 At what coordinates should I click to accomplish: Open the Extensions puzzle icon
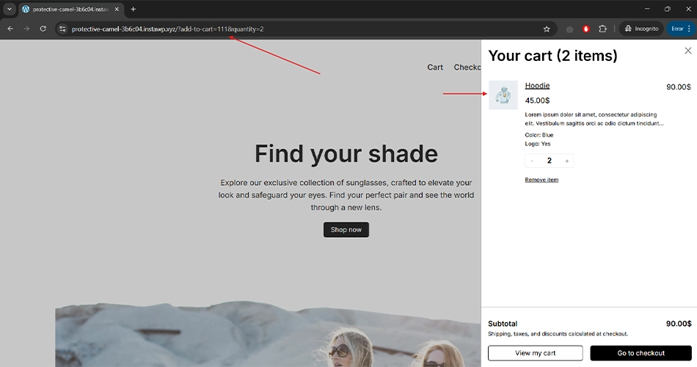(x=602, y=29)
